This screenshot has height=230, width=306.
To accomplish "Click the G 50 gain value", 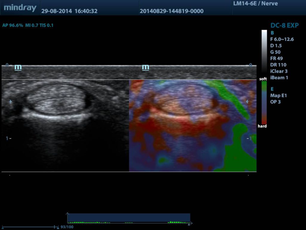I will click(x=275, y=52).
